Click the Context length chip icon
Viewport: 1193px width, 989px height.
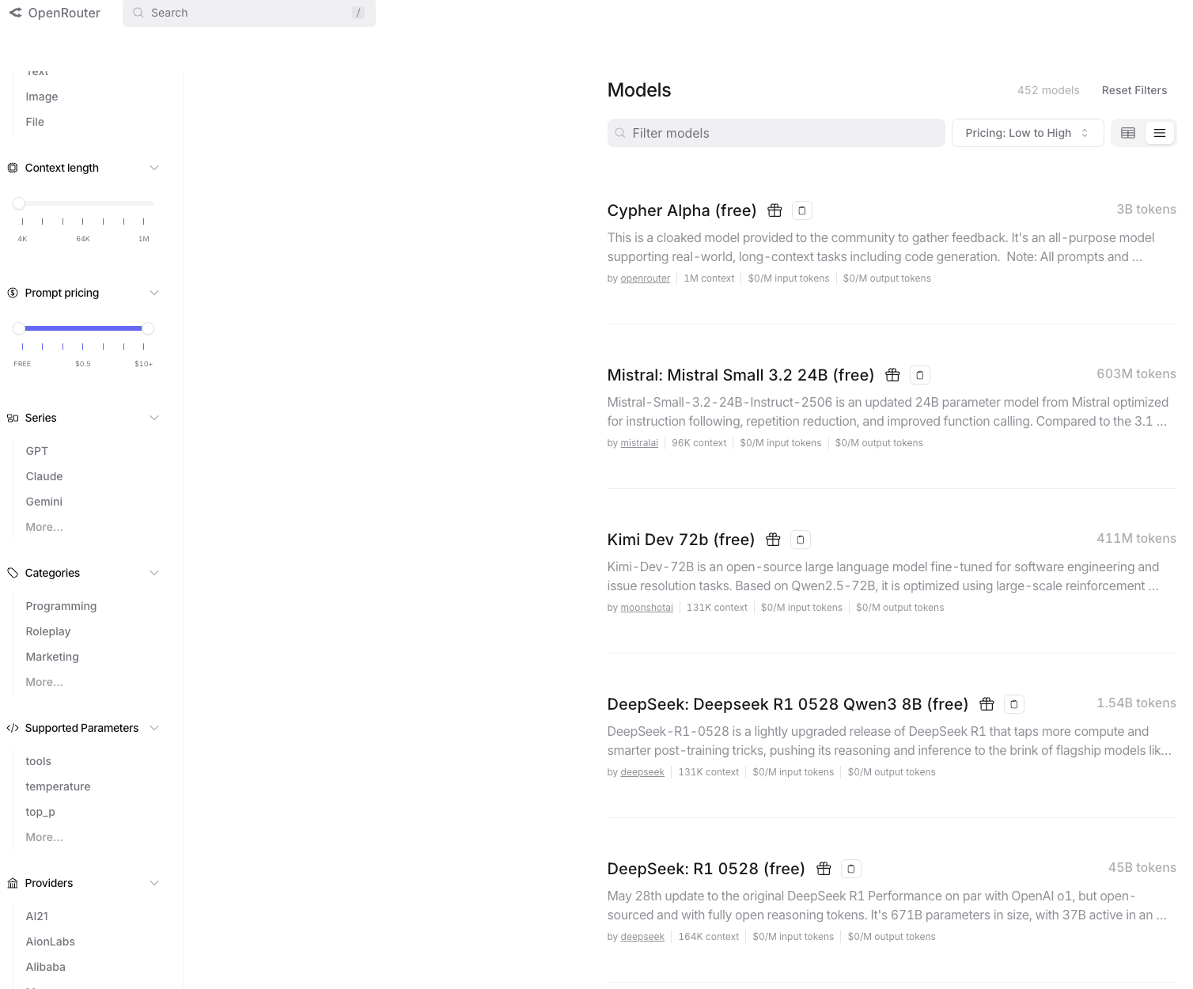point(13,168)
